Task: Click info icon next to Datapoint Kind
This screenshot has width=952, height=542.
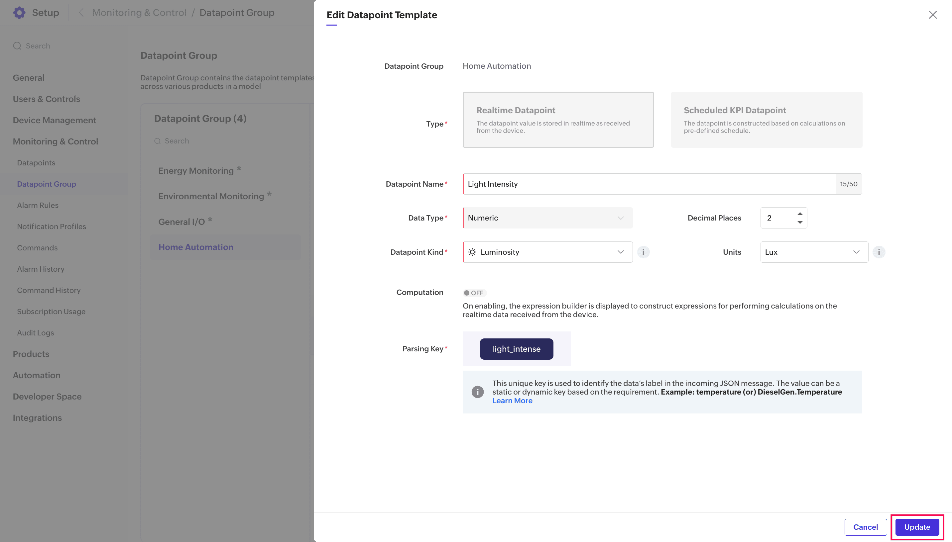Action: pyautogui.click(x=643, y=252)
